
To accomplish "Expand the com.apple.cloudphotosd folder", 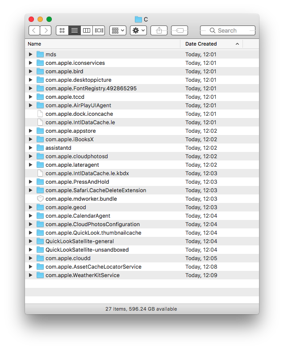I will point(30,156).
